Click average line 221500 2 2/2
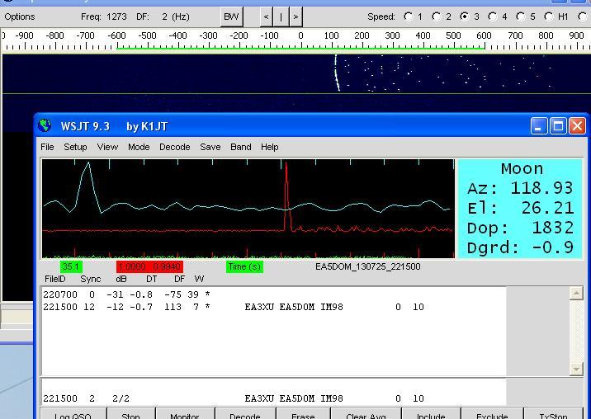591x419 pixels. click(x=234, y=398)
